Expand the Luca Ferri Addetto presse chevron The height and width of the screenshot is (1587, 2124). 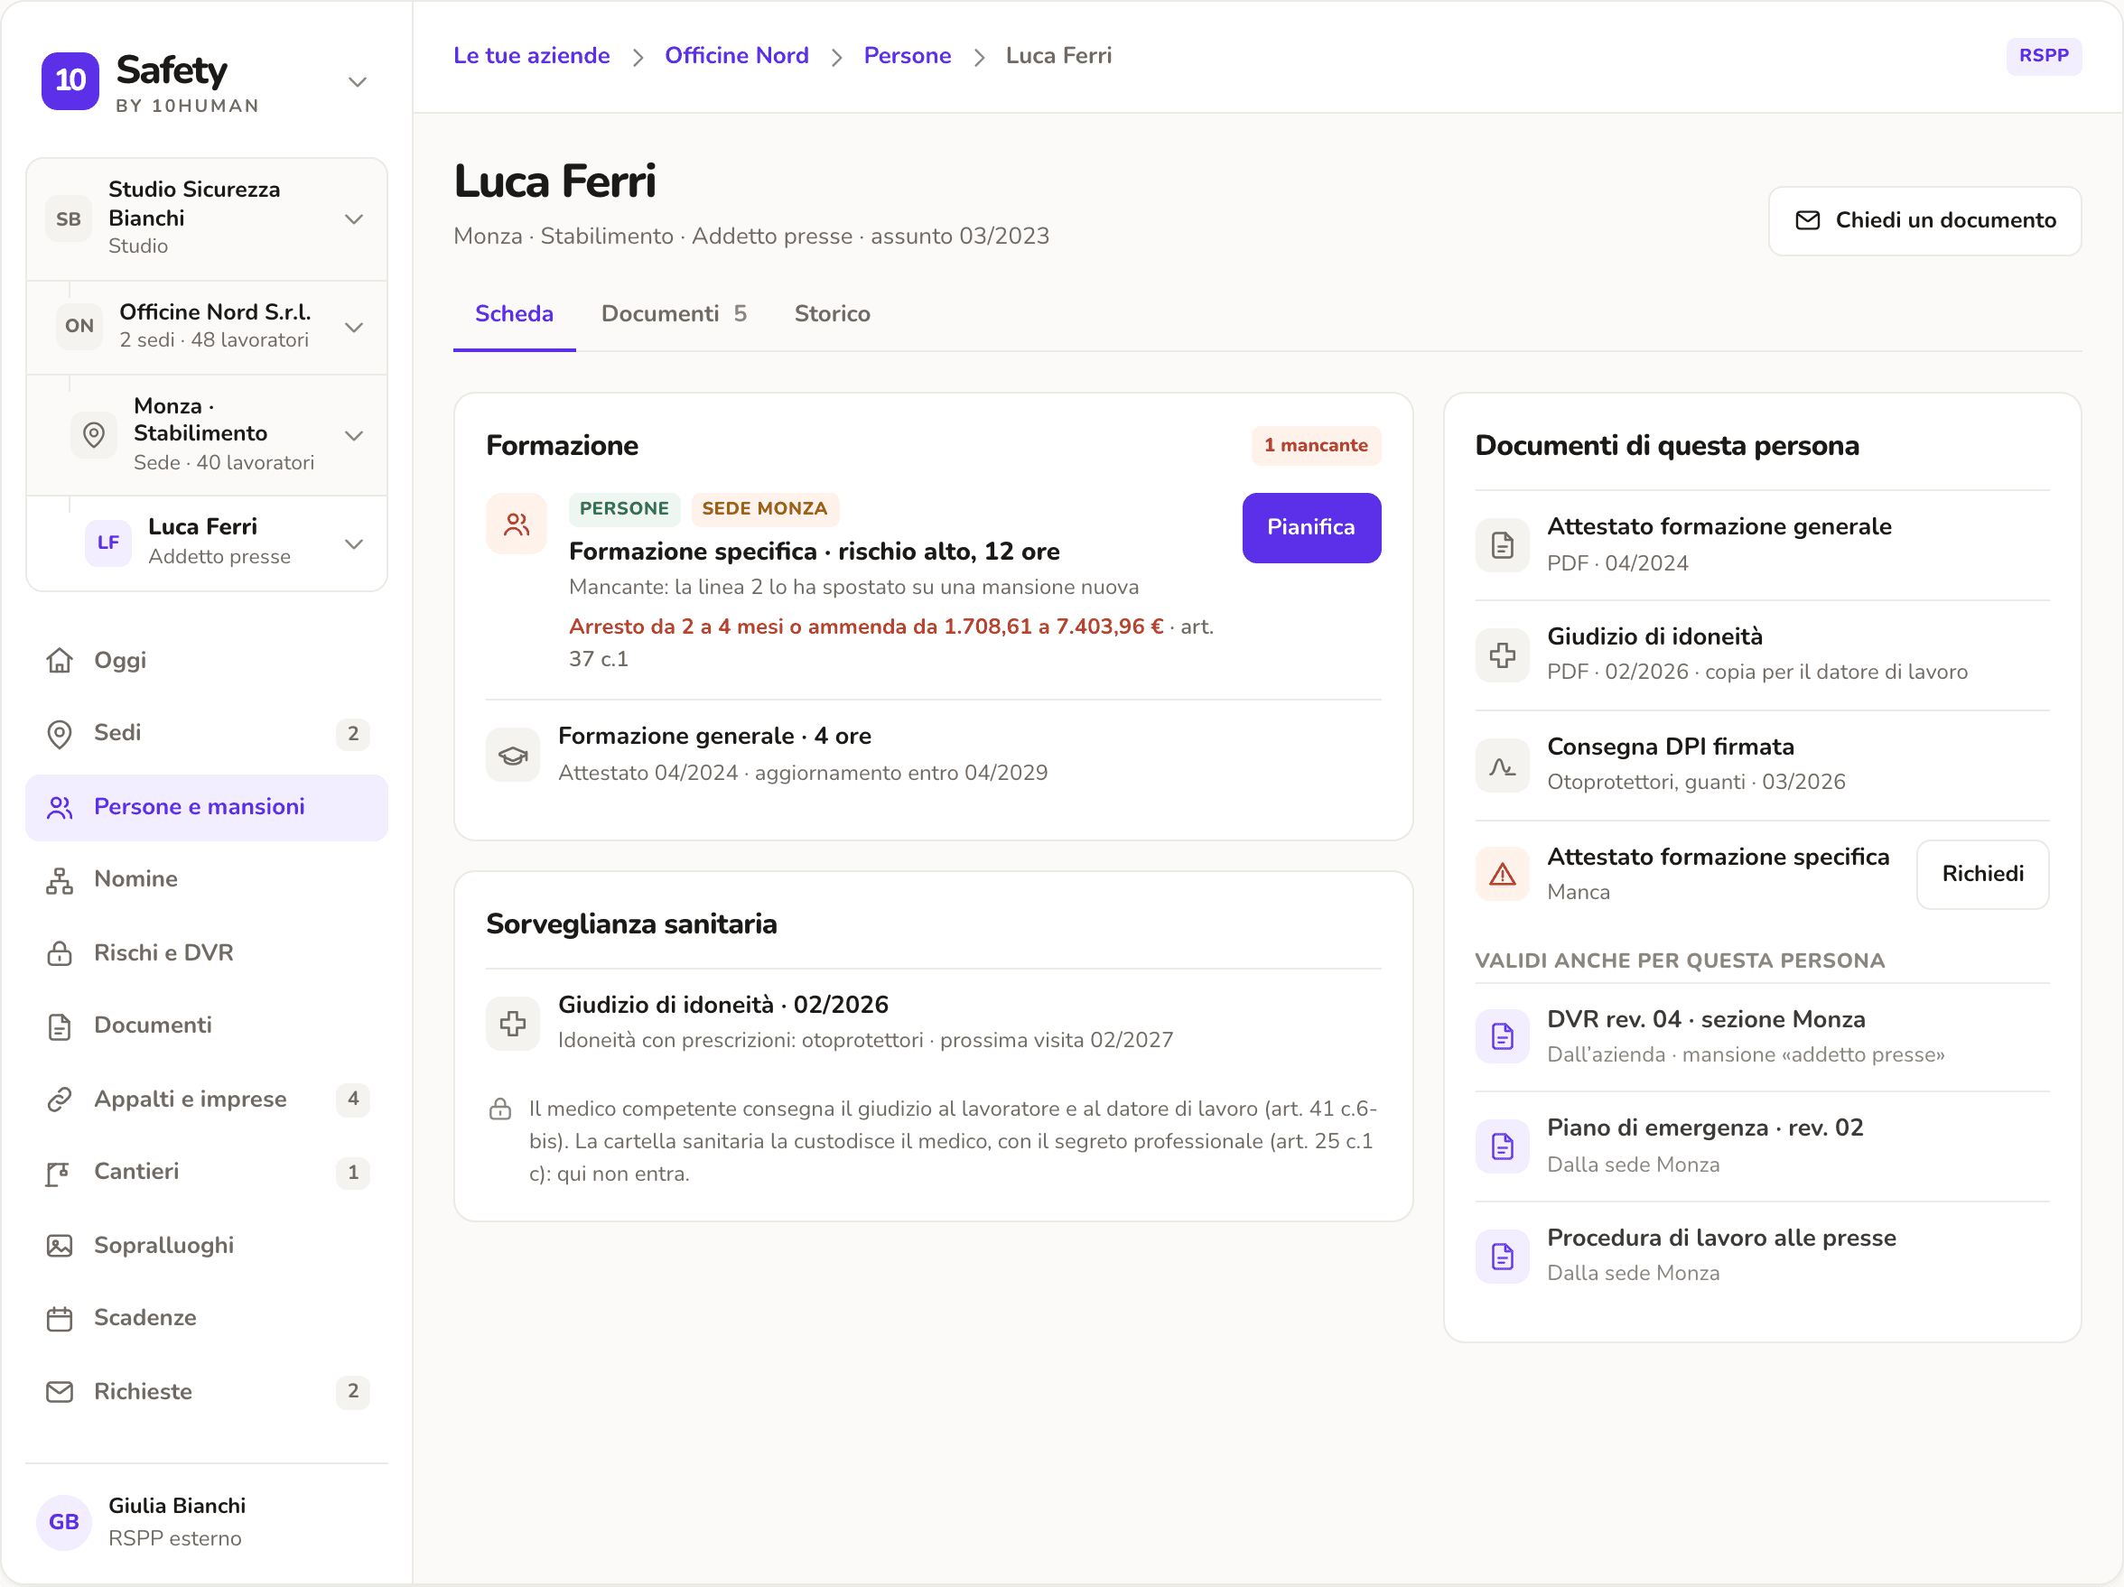click(353, 543)
